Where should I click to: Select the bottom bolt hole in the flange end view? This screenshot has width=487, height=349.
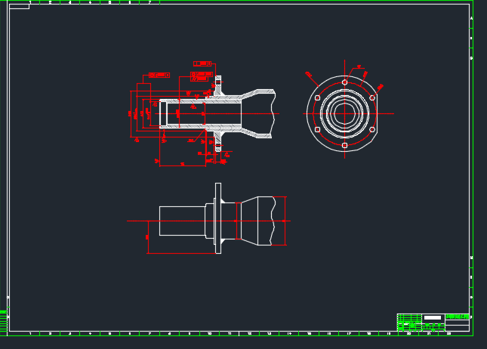point(344,146)
